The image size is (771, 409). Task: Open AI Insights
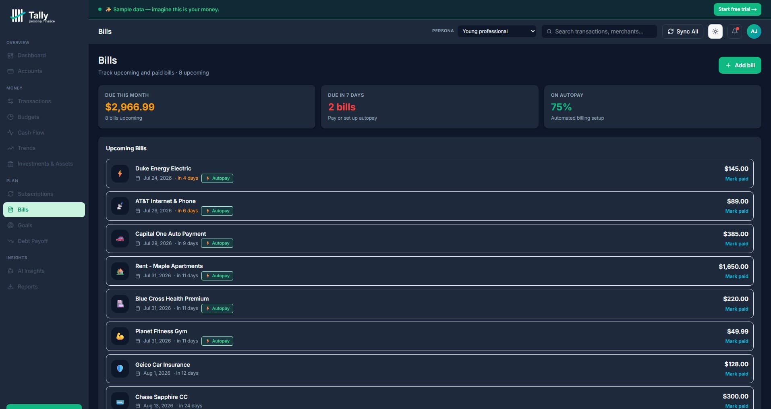pos(44,271)
